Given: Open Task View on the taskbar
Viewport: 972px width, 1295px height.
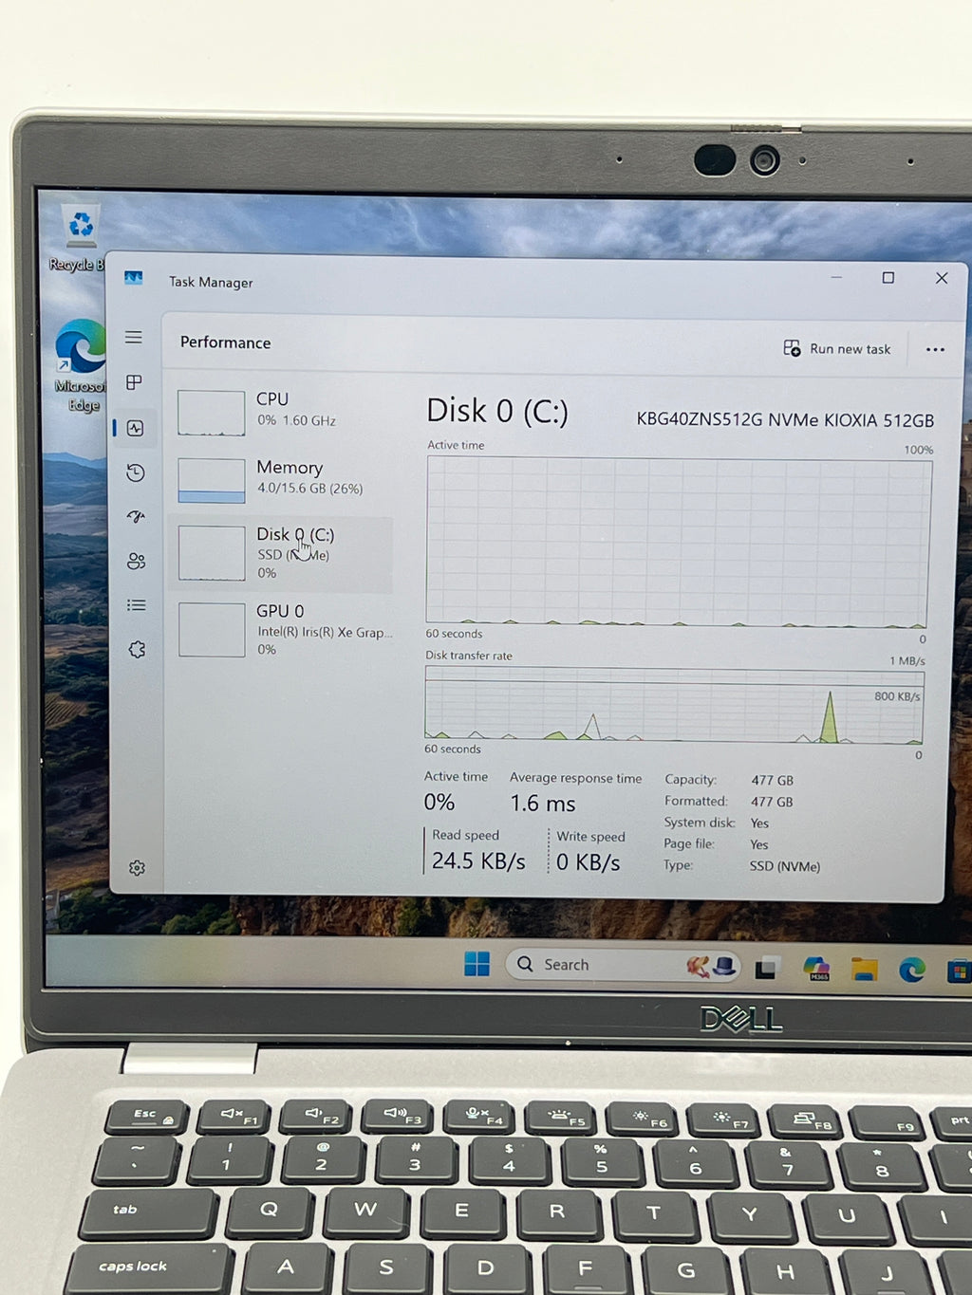Looking at the screenshot, I should (767, 968).
